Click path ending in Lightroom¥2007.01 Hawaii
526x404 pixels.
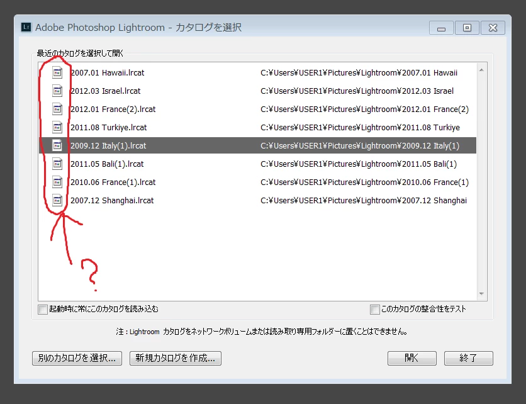coord(359,73)
